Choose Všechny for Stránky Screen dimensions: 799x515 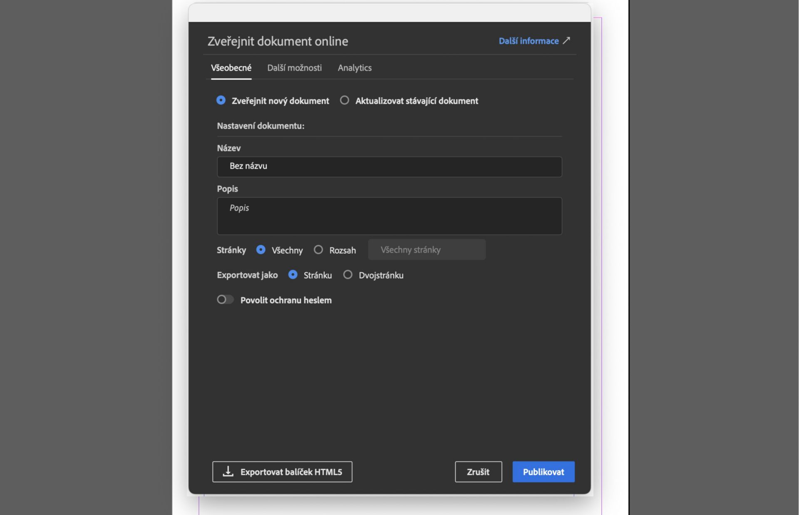(261, 249)
